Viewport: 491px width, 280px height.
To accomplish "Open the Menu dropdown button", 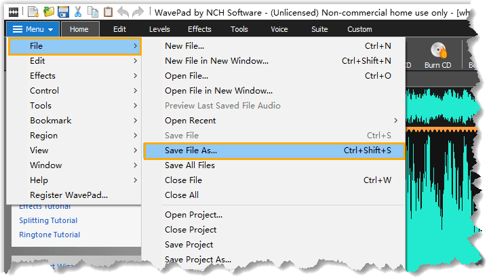I will click(x=33, y=29).
